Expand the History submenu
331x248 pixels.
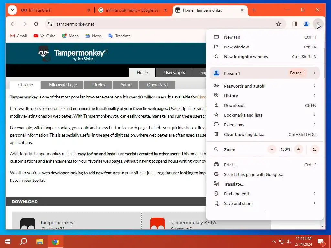(x=265, y=96)
